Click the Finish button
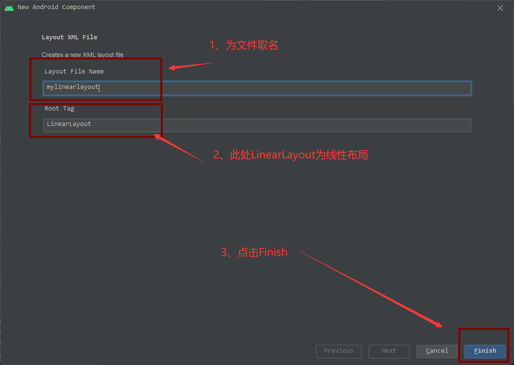514x365 pixels. 485,351
